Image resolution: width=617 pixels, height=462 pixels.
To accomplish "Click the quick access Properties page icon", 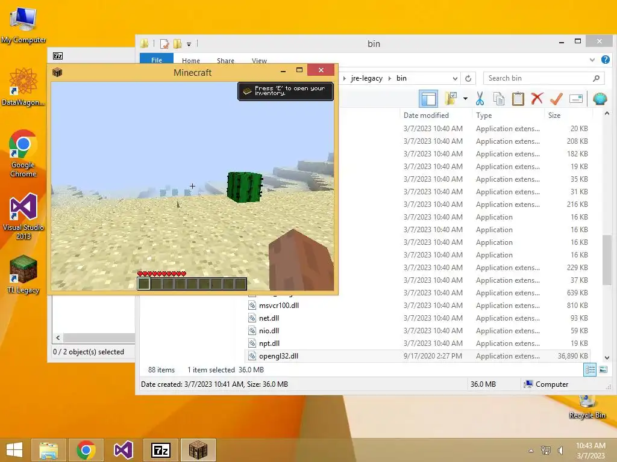I will (x=164, y=43).
